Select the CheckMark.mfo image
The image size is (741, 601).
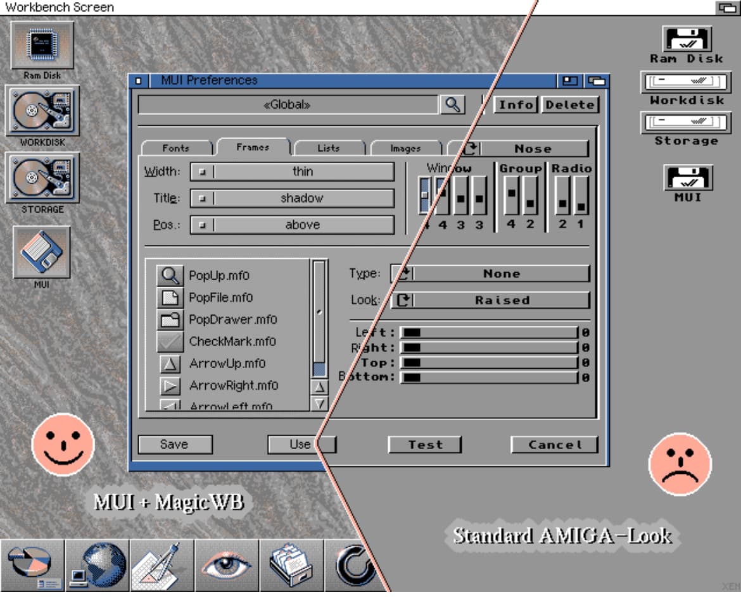[x=170, y=342]
